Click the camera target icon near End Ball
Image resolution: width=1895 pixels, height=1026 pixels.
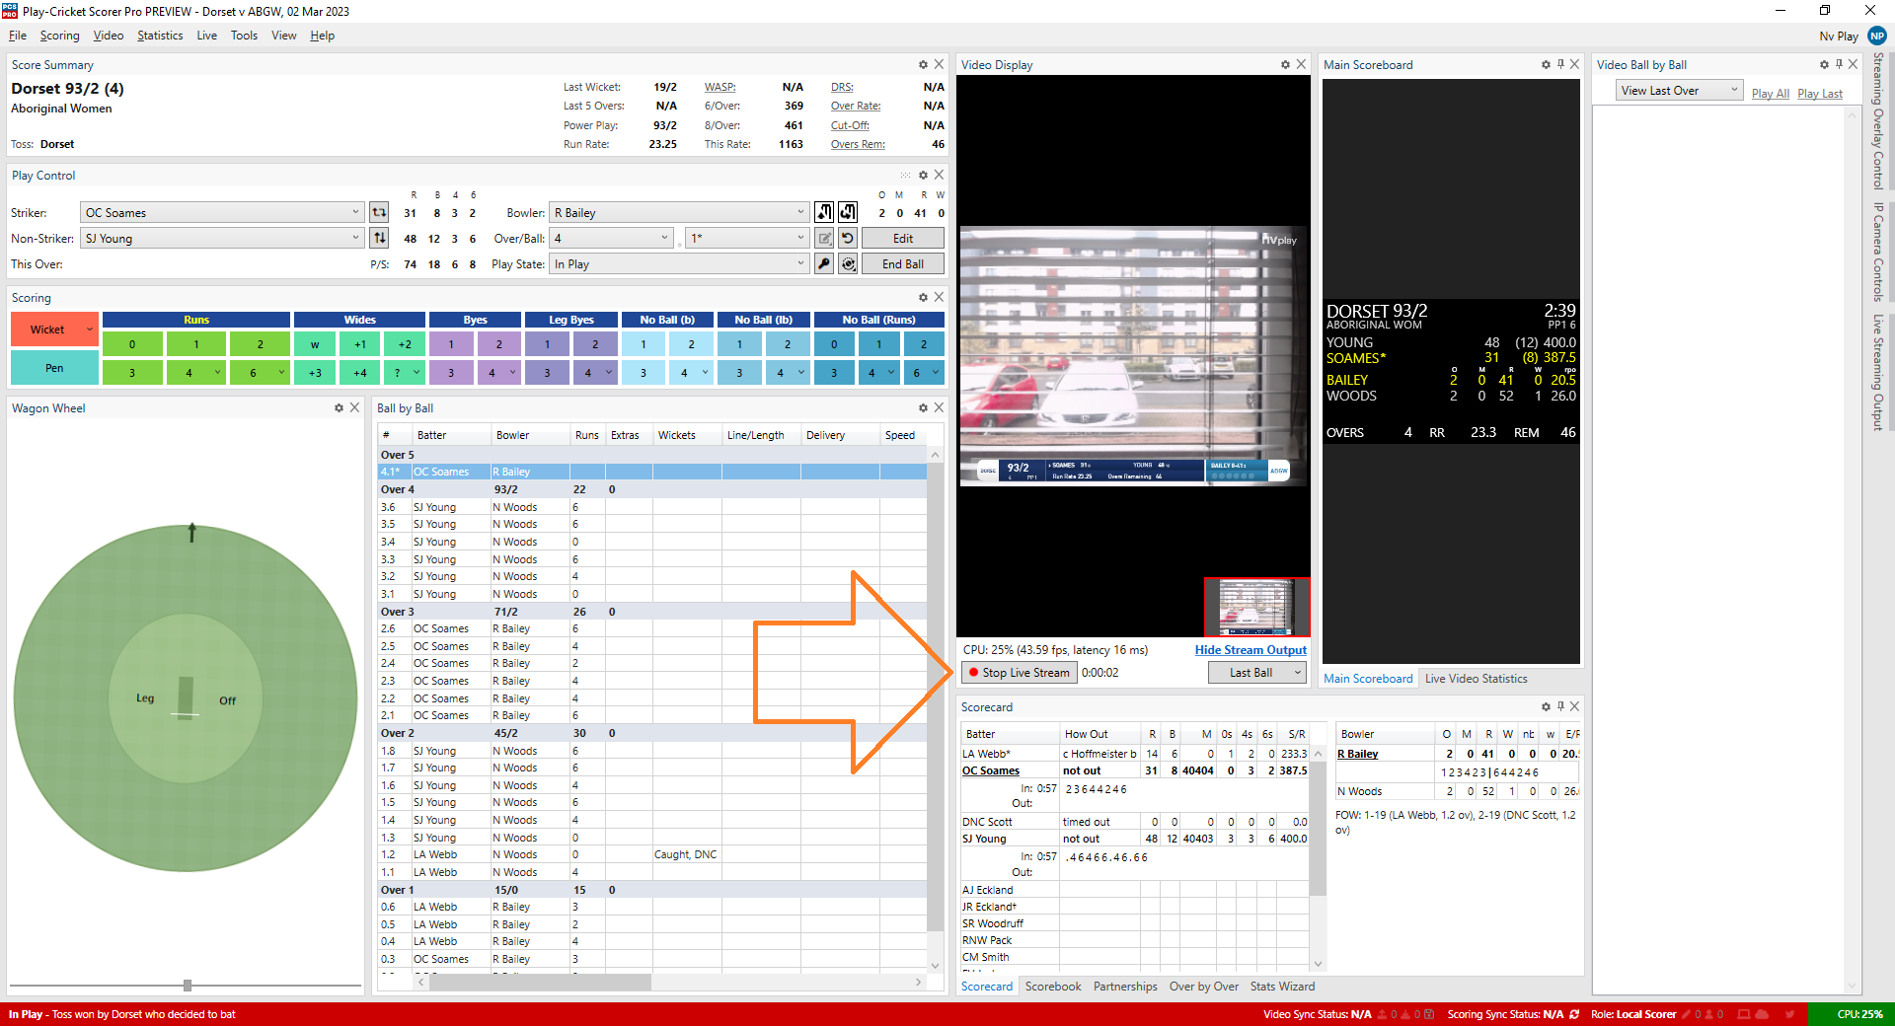click(848, 263)
